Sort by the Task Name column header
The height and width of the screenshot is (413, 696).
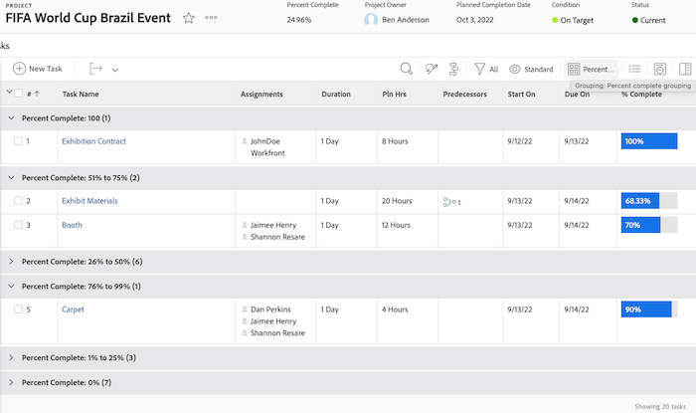(81, 95)
